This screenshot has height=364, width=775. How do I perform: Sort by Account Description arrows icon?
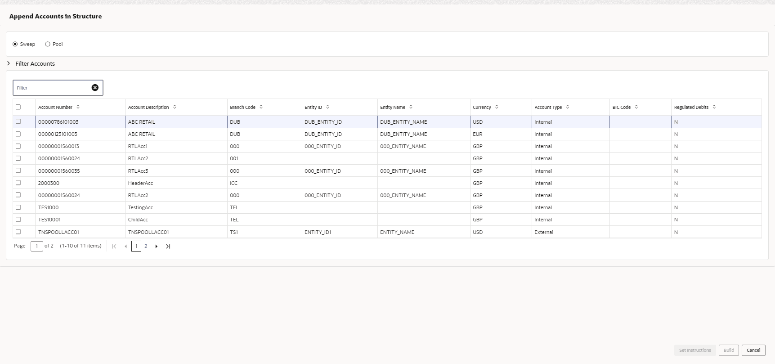175,107
